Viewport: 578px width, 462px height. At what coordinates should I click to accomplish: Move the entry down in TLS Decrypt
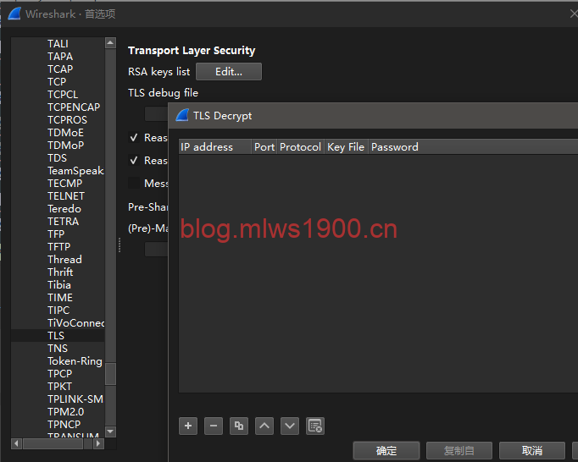pyautogui.click(x=290, y=426)
